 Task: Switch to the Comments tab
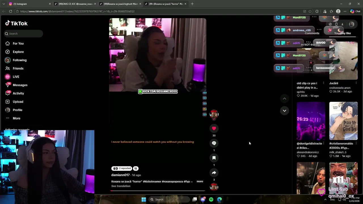point(312,33)
